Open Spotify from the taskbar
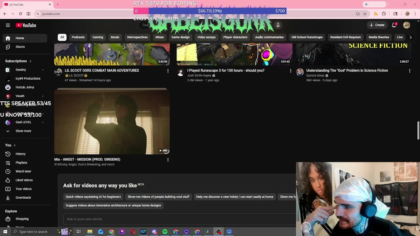This screenshot has width=420, height=236. (165, 232)
